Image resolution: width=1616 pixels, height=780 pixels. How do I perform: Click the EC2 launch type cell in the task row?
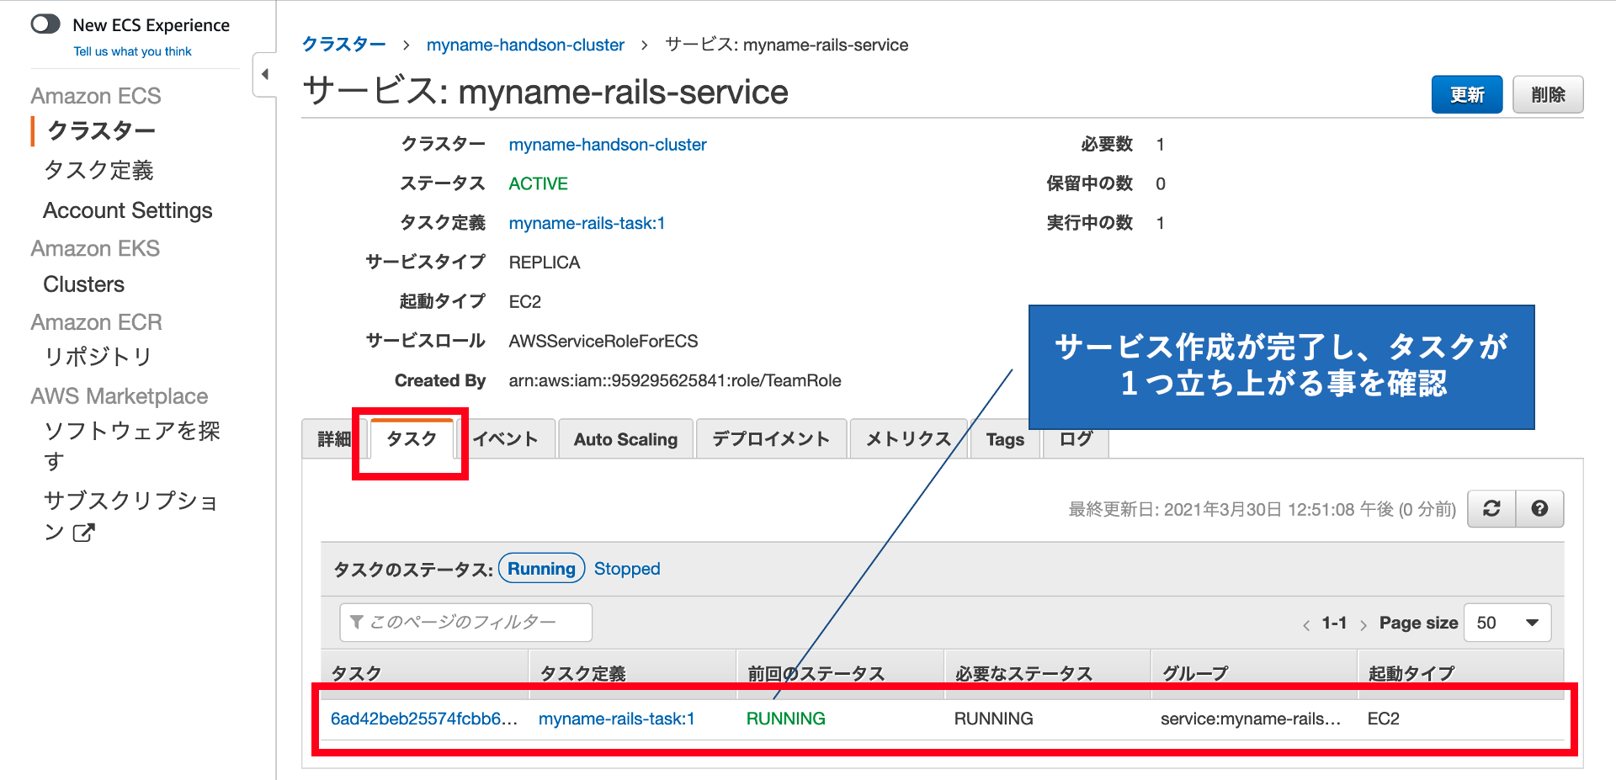1383,719
